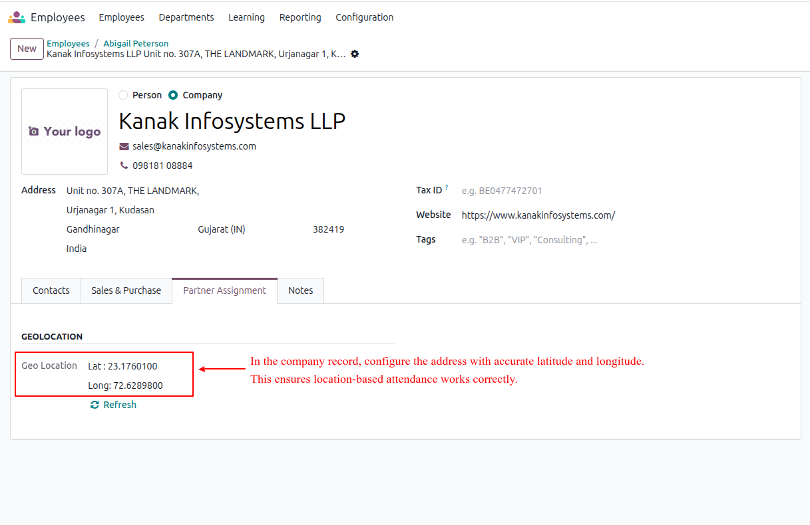Select the Company radio button
810x525 pixels.
tap(173, 95)
